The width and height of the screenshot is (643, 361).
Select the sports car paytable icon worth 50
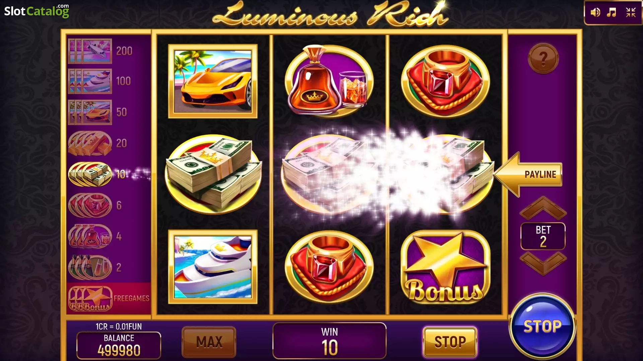90,112
